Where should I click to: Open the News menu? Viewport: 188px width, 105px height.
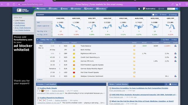pos(64,9)
